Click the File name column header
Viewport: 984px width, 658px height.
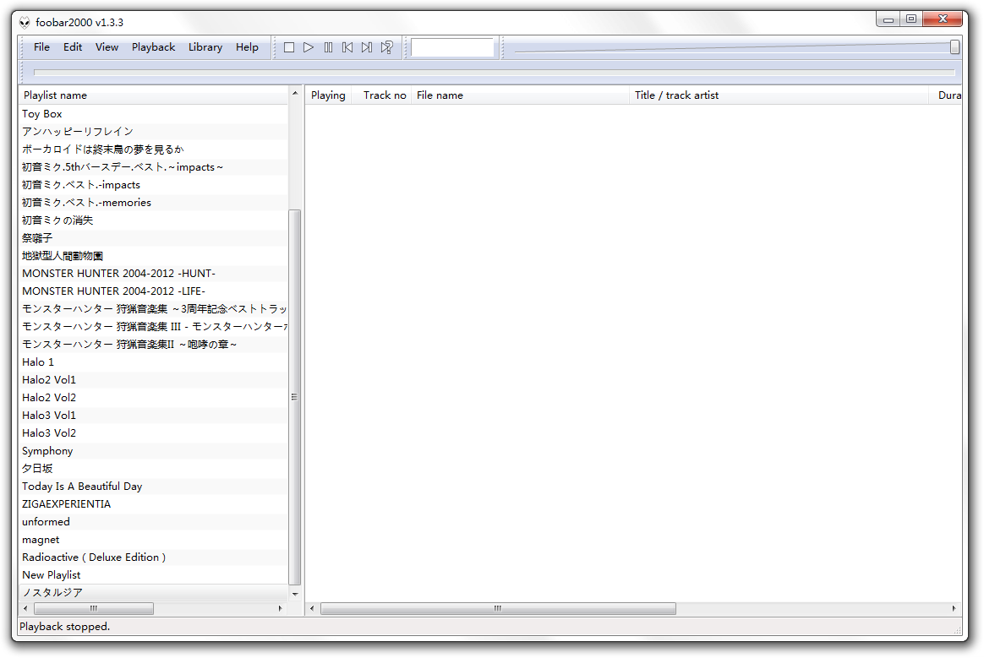pyautogui.click(x=520, y=95)
